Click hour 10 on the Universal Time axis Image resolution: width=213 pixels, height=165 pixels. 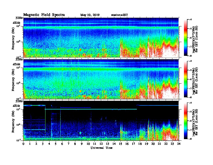click(x=88, y=144)
